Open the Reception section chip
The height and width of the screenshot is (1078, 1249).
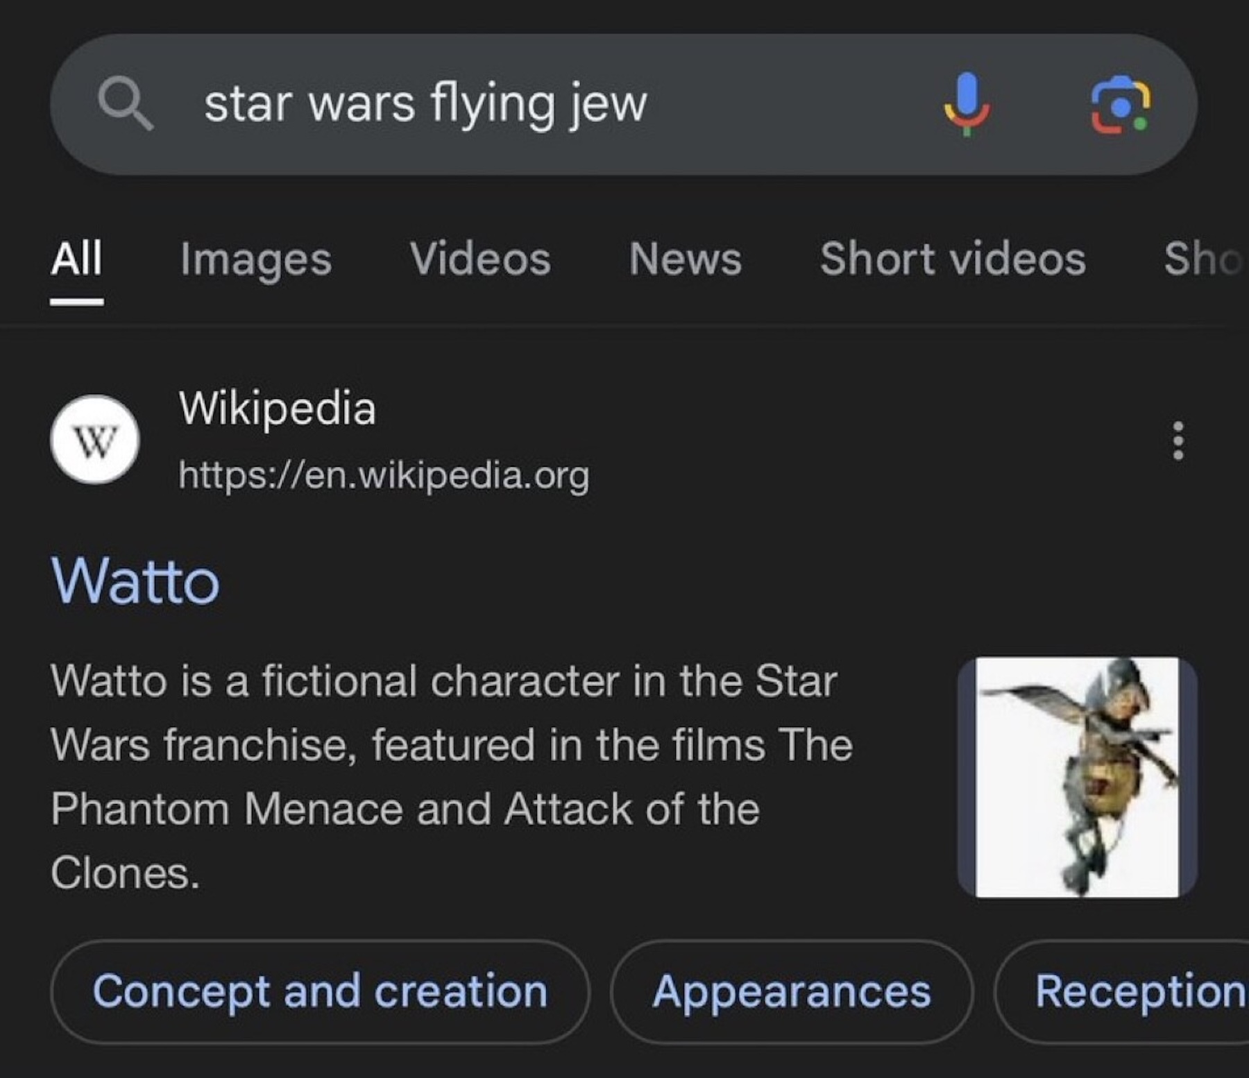(1138, 991)
